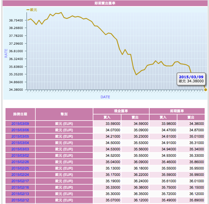Click the 34.38000 spot selling cell
This screenshot has width=209, height=204.
191,124
